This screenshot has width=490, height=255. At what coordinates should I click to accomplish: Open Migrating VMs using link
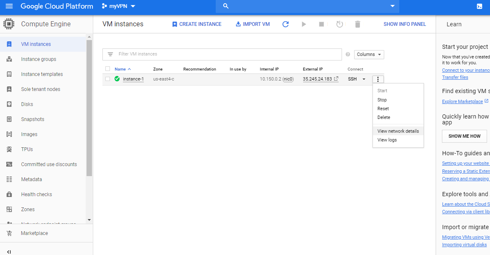pyautogui.click(x=466, y=237)
